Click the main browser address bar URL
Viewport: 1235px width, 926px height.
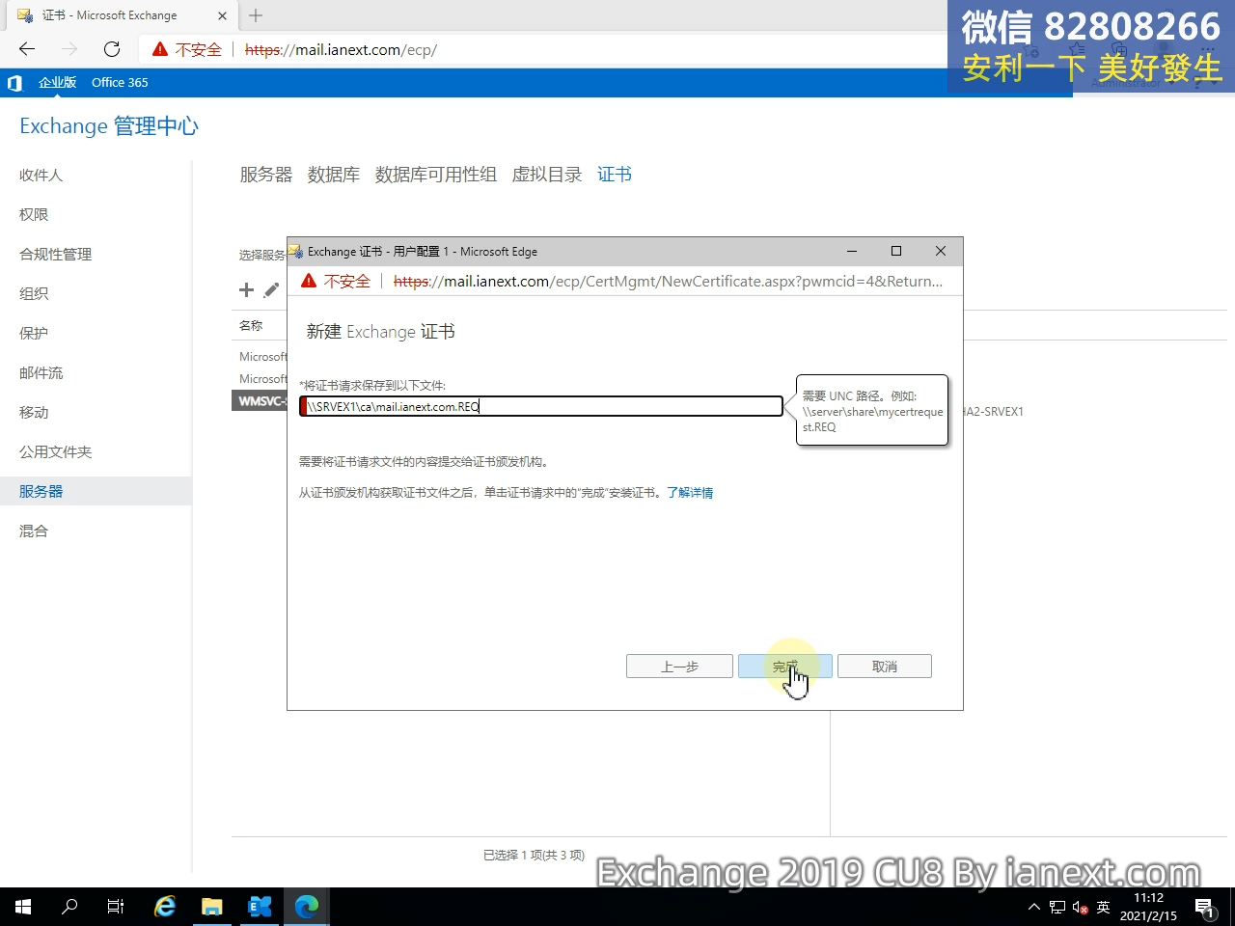[341, 49]
